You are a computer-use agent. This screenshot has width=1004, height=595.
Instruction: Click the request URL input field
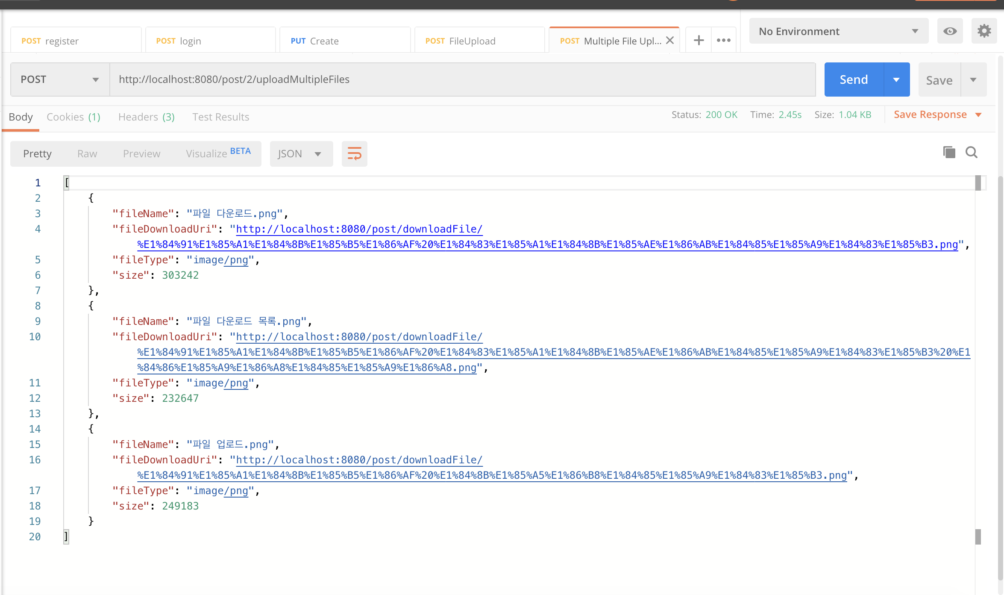(x=461, y=80)
